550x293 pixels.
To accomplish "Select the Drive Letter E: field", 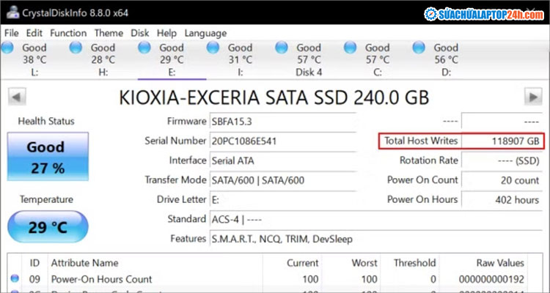I will [x=282, y=200].
